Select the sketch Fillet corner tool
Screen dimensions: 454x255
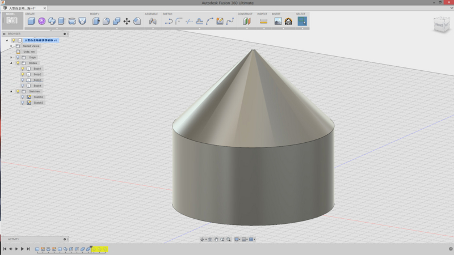(x=179, y=21)
